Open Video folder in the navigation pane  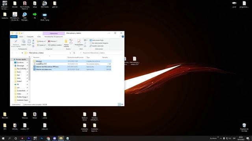click(x=19, y=94)
